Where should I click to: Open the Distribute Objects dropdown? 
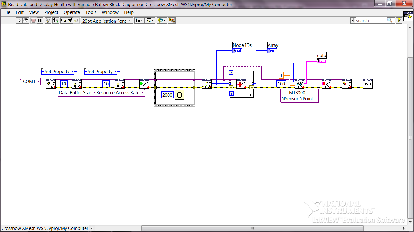[x=150, y=21]
